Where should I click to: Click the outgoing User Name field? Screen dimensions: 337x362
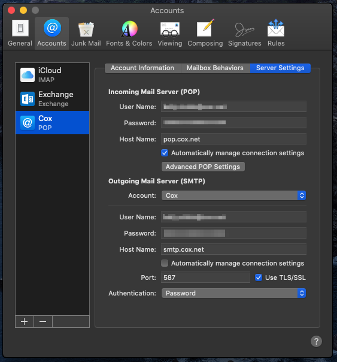233,217
